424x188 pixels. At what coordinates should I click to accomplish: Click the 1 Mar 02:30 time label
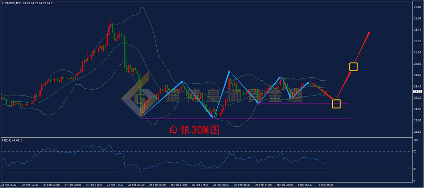click(305, 185)
